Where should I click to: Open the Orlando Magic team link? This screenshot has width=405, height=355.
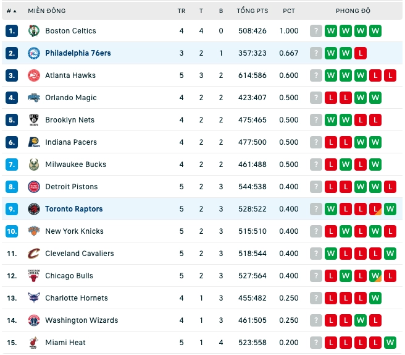click(x=71, y=98)
